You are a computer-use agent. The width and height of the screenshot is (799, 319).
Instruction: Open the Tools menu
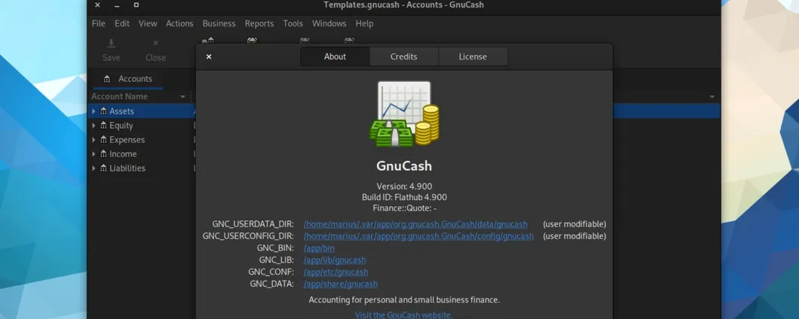point(293,23)
